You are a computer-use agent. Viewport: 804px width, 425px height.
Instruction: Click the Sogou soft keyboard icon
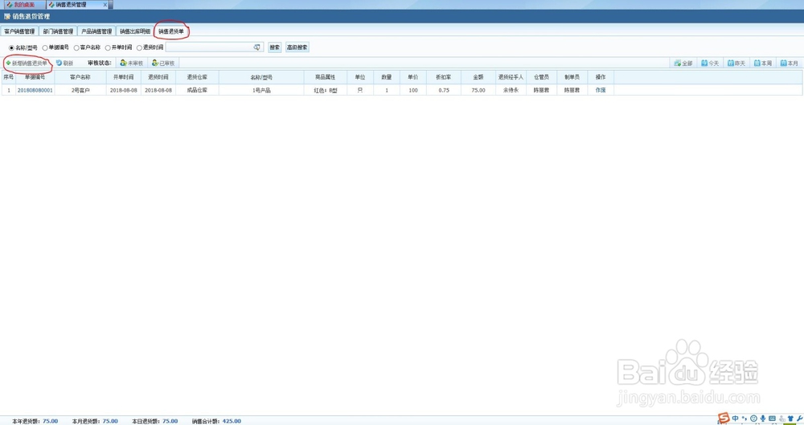point(772,419)
